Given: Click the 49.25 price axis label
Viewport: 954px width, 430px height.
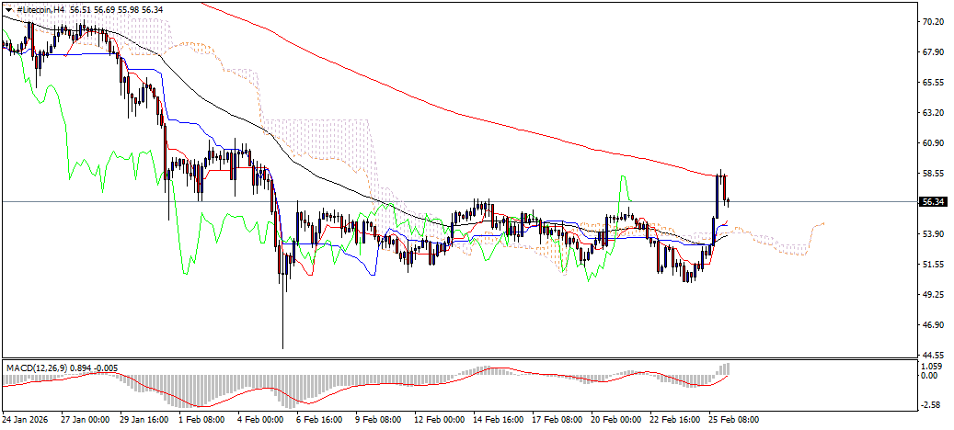Looking at the screenshot, I should [933, 295].
